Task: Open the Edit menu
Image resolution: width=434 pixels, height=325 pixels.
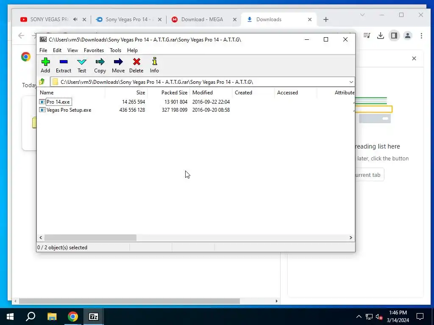Action: point(57,50)
